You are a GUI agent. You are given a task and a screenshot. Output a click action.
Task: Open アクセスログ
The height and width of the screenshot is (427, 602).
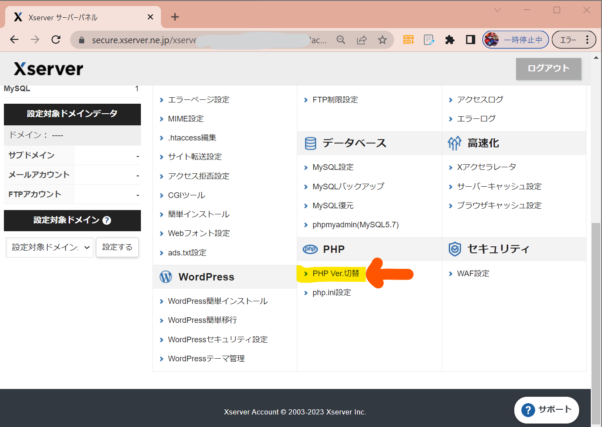(x=480, y=100)
